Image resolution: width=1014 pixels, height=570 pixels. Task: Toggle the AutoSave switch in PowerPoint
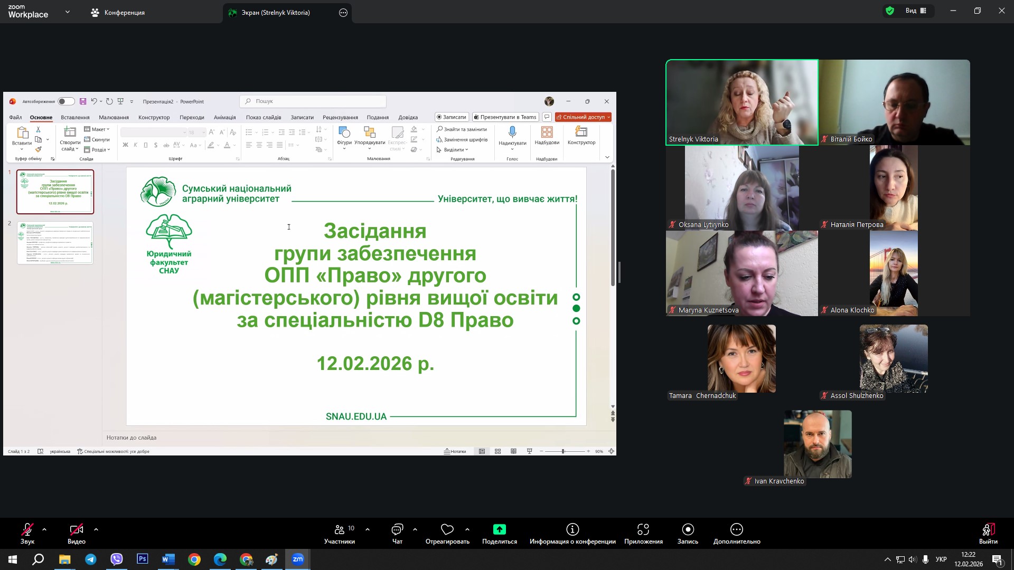pyautogui.click(x=65, y=101)
